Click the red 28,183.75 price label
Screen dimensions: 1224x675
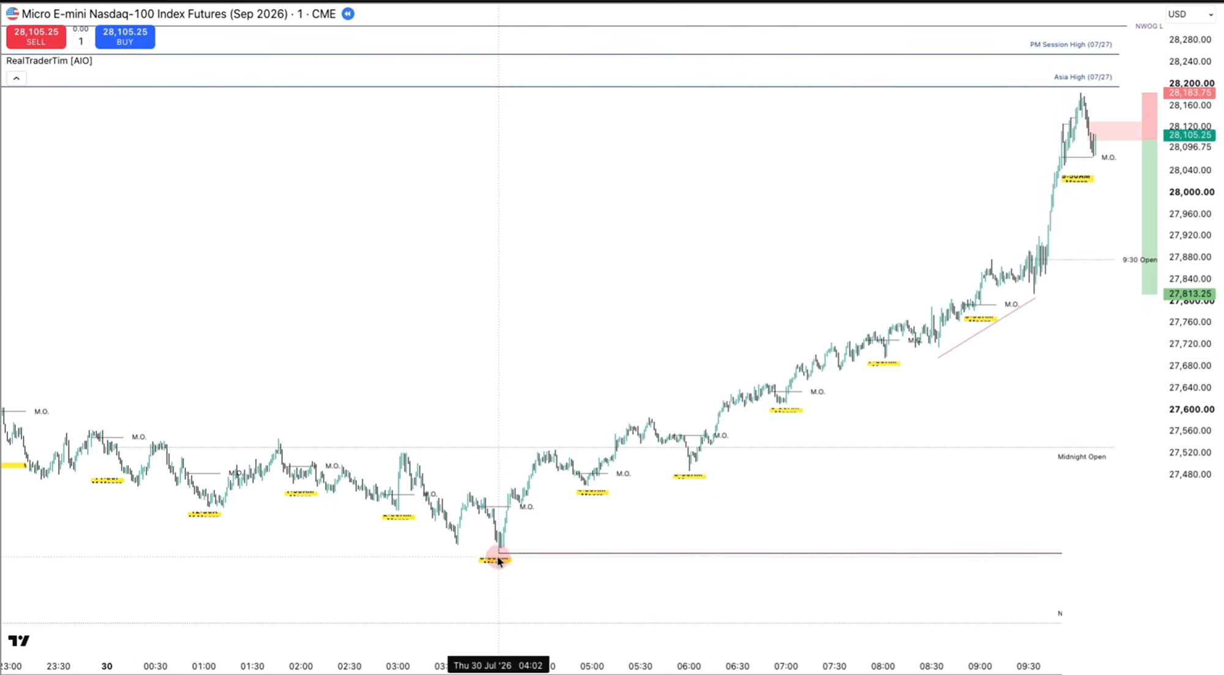coord(1189,92)
